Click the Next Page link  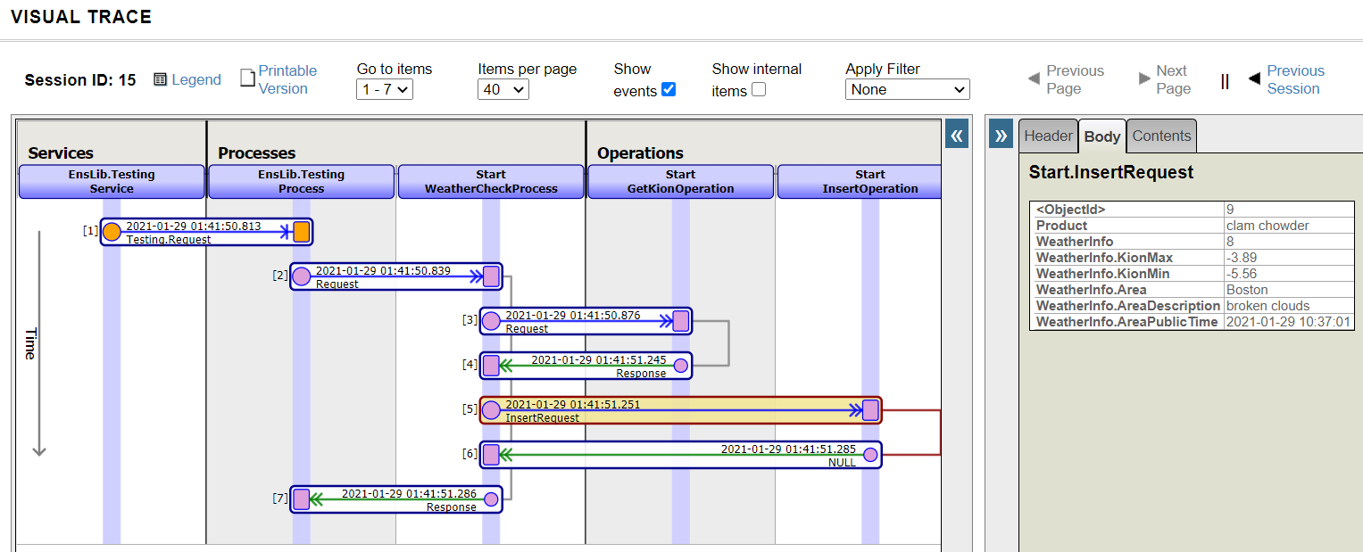click(x=1173, y=79)
